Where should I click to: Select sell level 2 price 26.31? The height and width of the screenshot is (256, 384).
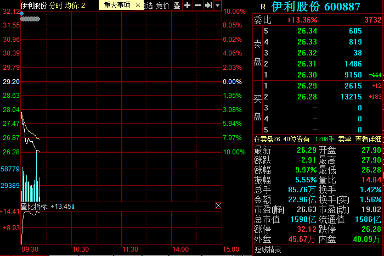307,64
